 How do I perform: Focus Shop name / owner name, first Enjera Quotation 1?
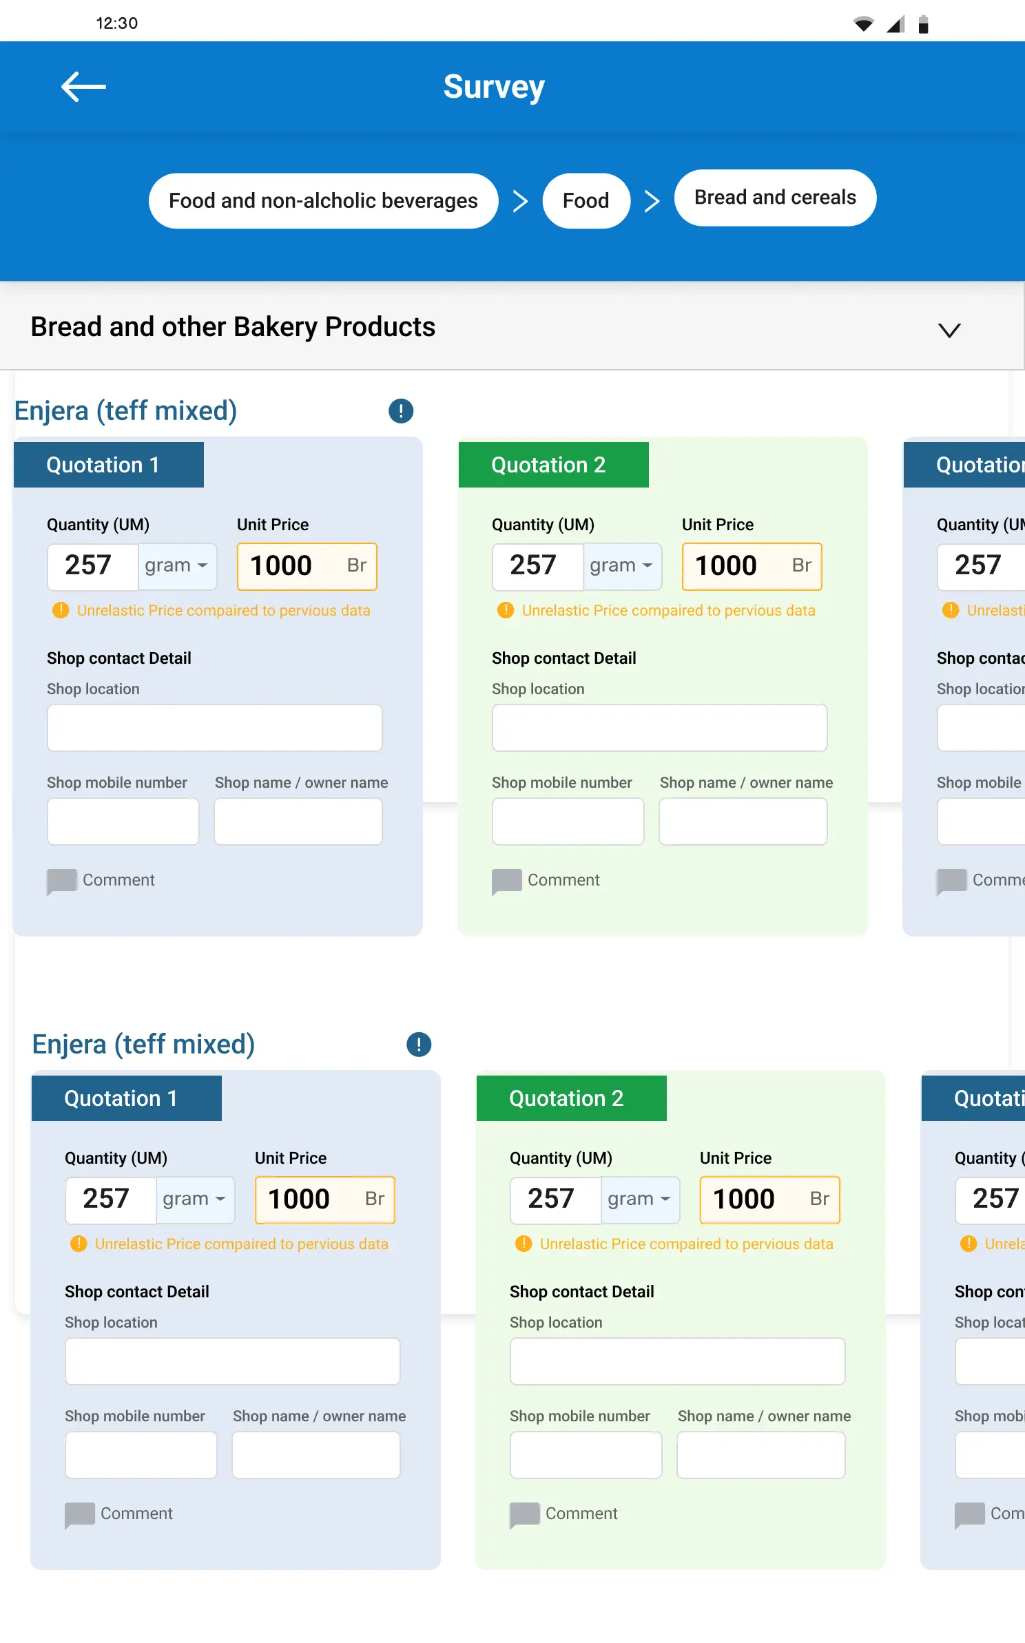click(298, 821)
